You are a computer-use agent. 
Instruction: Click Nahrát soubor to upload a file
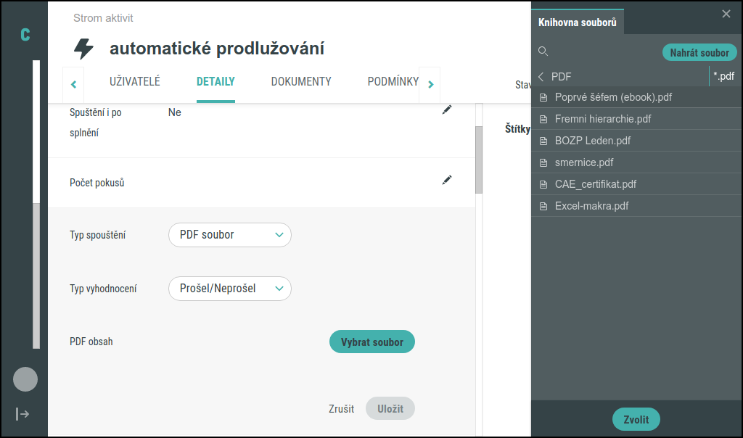[x=699, y=51]
